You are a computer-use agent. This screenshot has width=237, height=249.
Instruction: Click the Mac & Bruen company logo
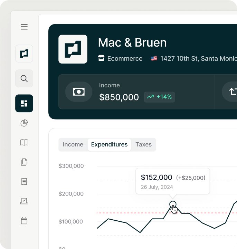pyautogui.click(x=73, y=49)
